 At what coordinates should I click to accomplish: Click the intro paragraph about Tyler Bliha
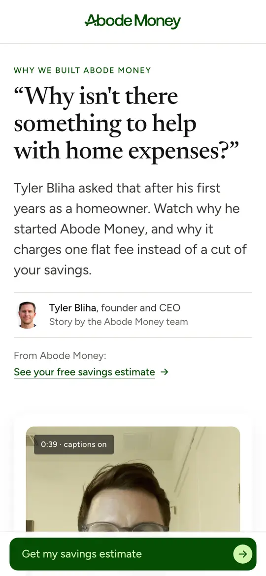tap(131, 229)
